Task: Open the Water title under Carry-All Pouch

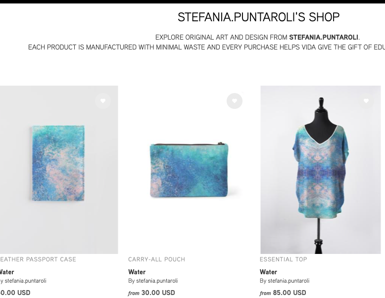Action: pos(137,272)
